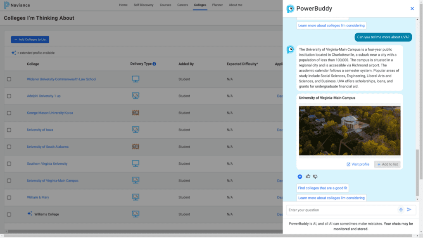Select checkbox for University of Iowa

point(9,130)
